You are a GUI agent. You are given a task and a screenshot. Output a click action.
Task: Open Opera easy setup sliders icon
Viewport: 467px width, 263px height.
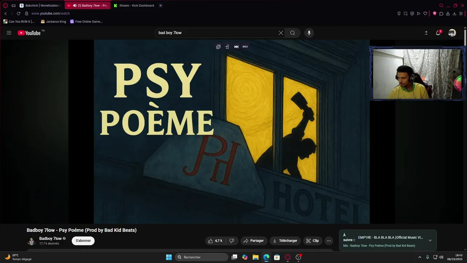click(461, 14)
